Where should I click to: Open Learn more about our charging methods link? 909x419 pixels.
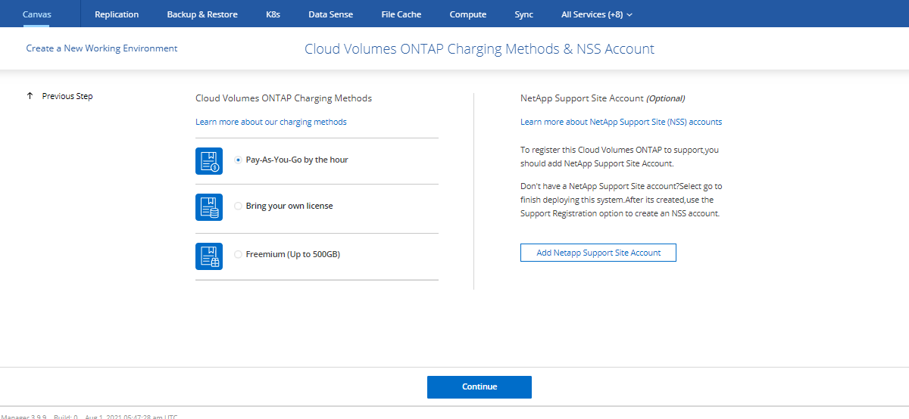click(x=271, y=122)
